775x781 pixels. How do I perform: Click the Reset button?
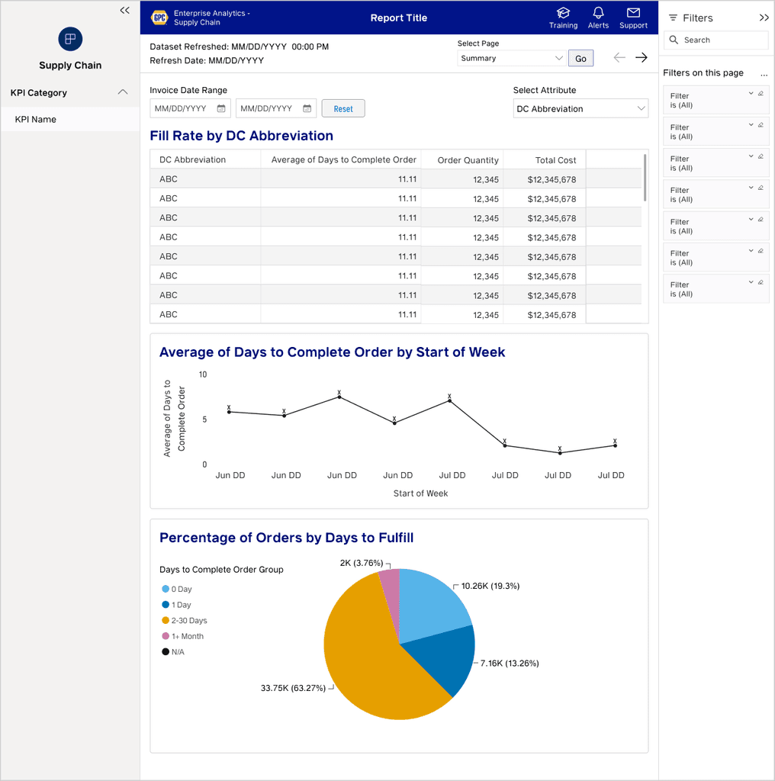coord(343,108)
